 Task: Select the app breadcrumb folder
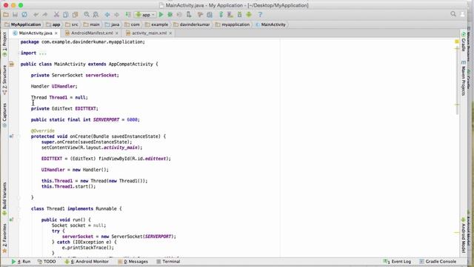click(53, 24)
